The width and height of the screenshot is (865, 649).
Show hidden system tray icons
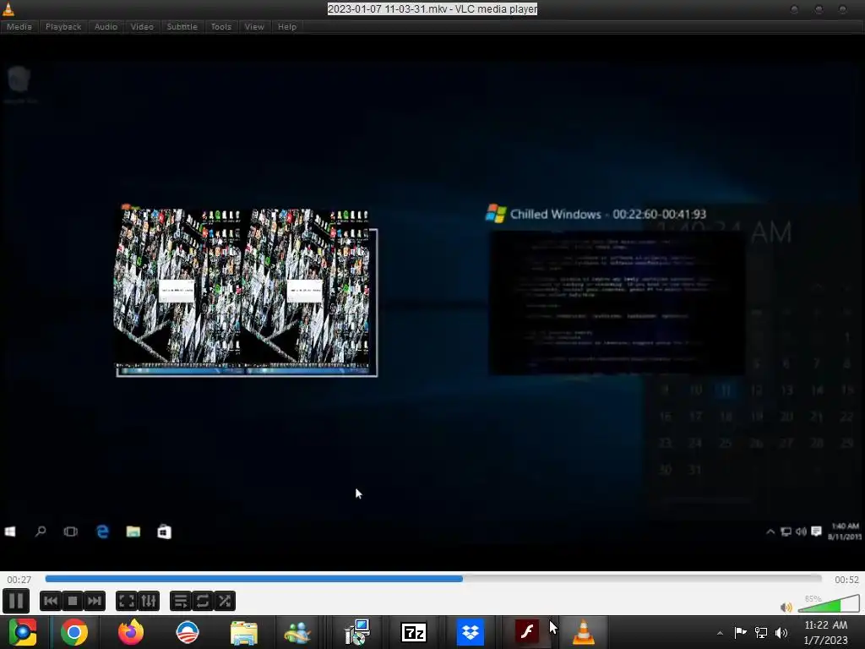coord(720,633)
